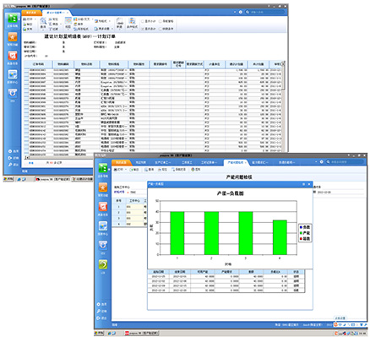Switch to the orange desktop tab in front window
Screen dimensions: 370x337
(x=122, y=162)
